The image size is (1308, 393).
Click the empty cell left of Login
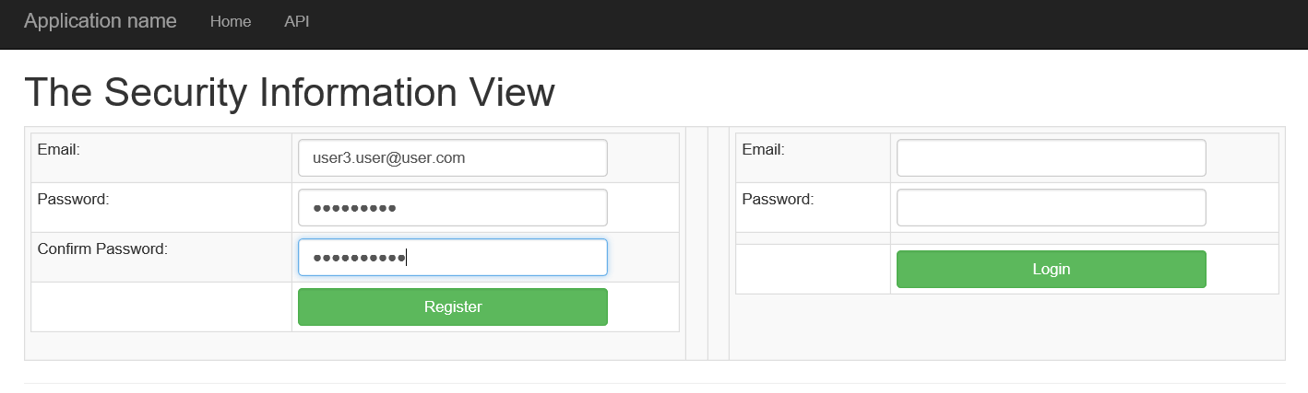point(813,269)
